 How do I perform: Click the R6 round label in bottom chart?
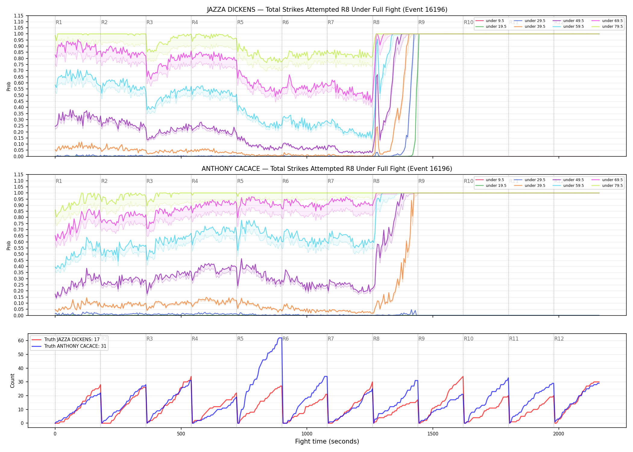[x=285, y=339]
